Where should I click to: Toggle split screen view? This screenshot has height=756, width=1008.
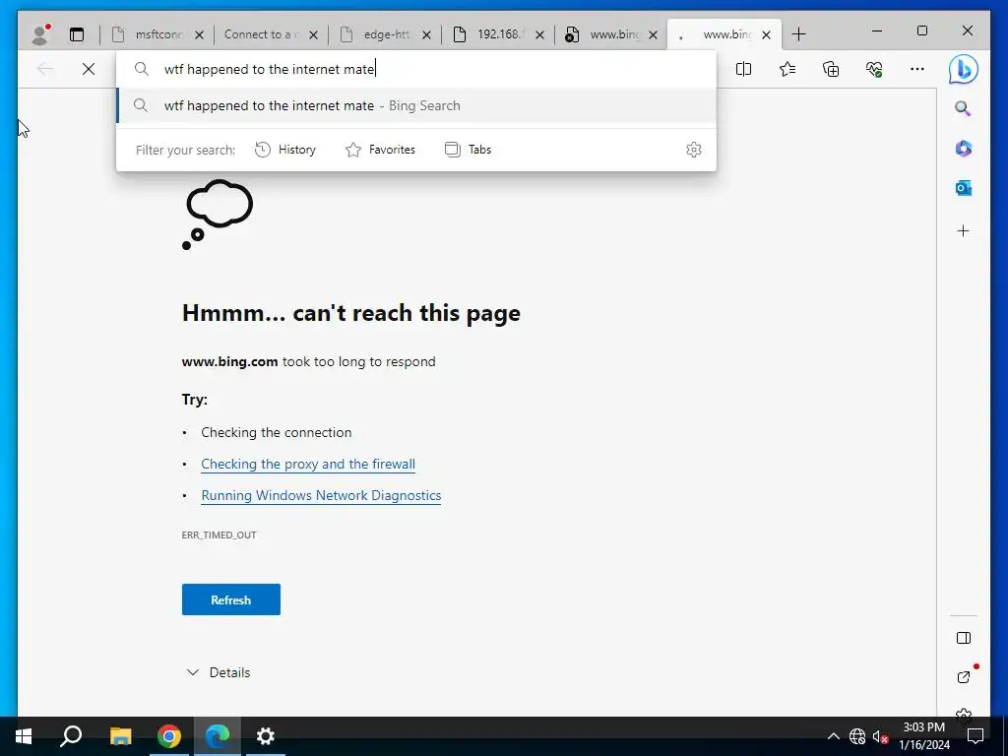click(744, 69)
